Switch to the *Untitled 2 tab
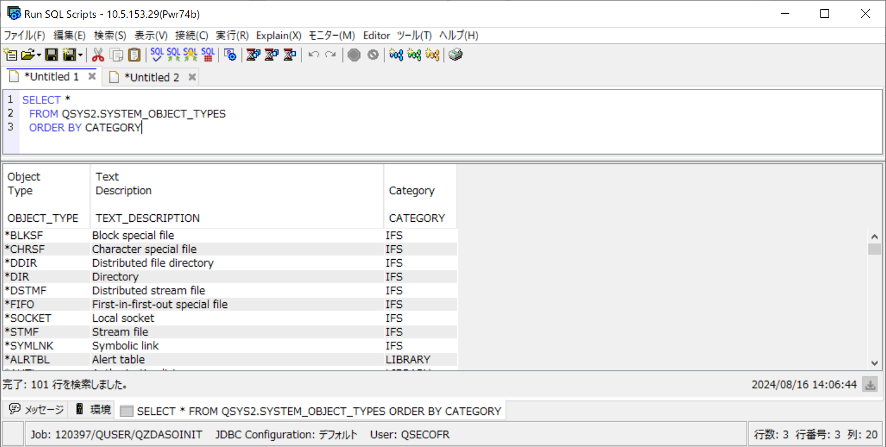Screen dimensions: 886x447 152,77
